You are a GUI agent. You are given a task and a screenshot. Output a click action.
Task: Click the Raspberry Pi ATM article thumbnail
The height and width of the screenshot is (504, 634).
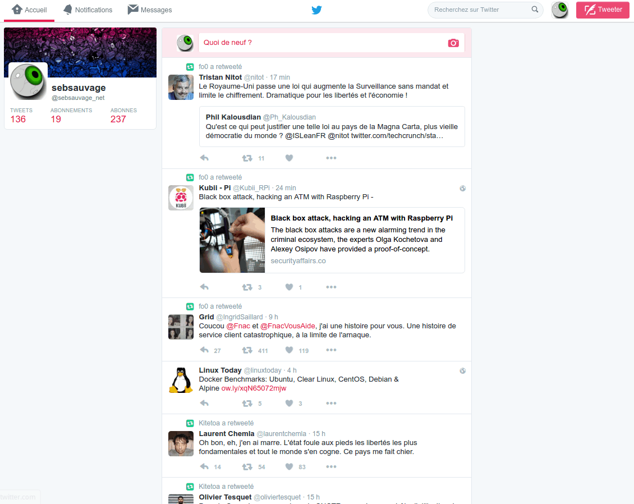(x=232, y=240)
